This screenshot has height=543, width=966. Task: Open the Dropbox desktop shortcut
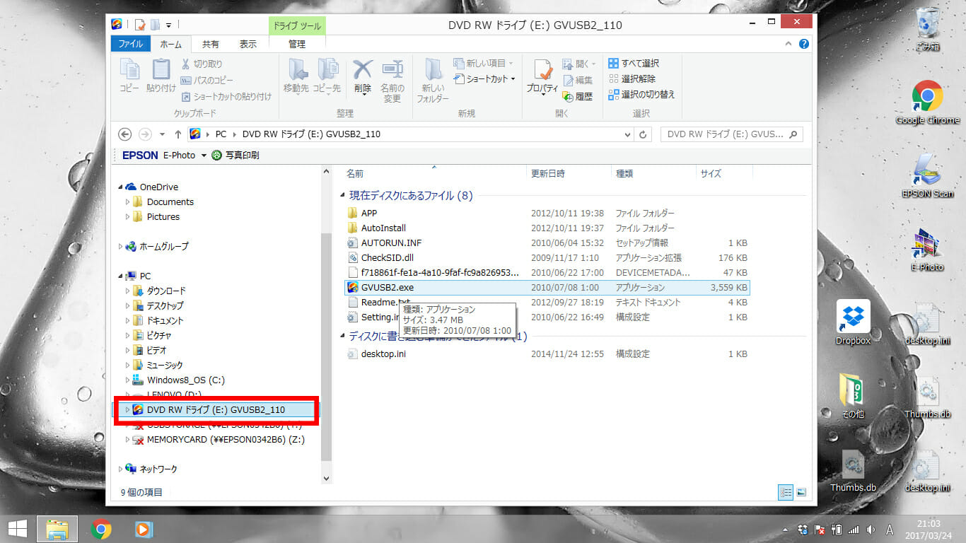click(853, 322)
